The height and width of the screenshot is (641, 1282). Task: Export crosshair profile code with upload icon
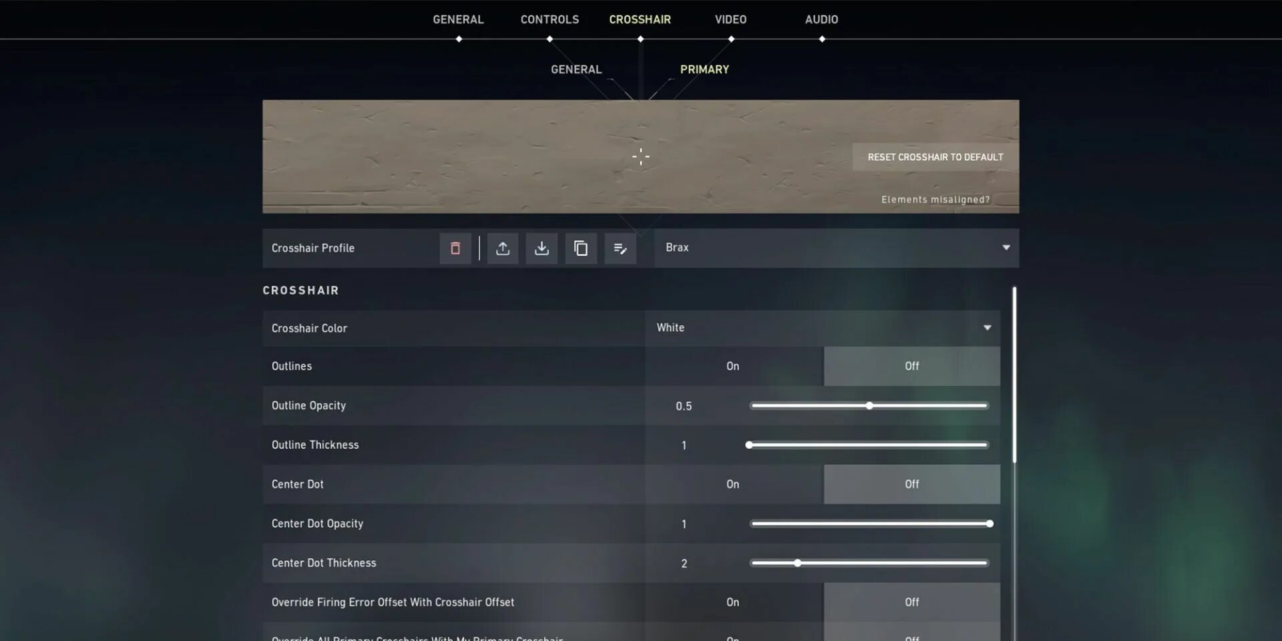point(503,248)
